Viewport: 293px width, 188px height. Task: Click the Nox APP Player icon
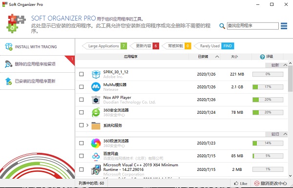coord(96,100)
